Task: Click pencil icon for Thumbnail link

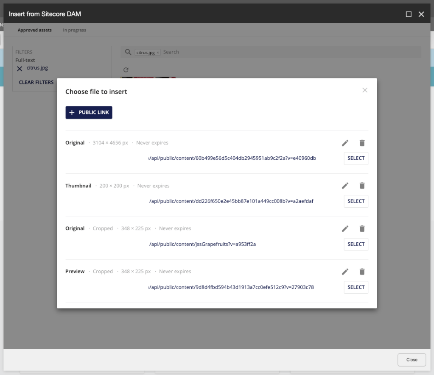Action: [x=345, y=186]
